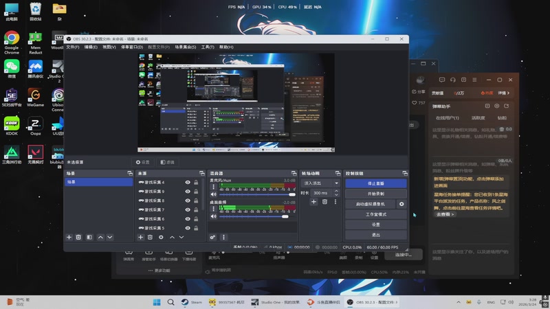Mute the 麦克风/Aux channel speaker icon
This screenshot has width=550, height=309.
pyautogui.click(x=213, y=194)
